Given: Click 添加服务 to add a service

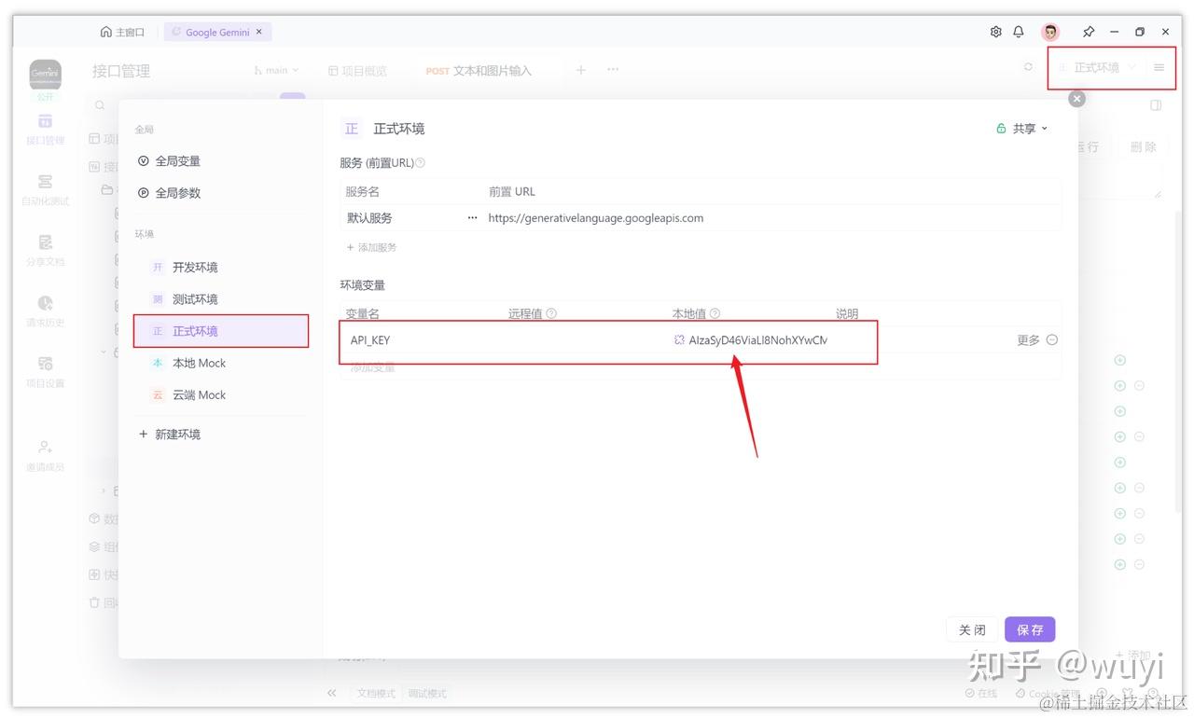Looking at the screenshot, I should tap(372, 247).
